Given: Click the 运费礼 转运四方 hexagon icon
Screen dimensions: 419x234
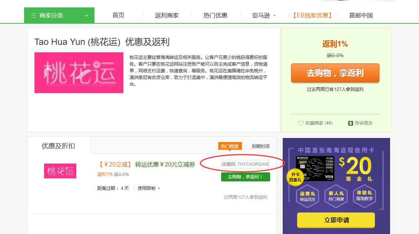Looking at the screenshot, I should [307, 196].
